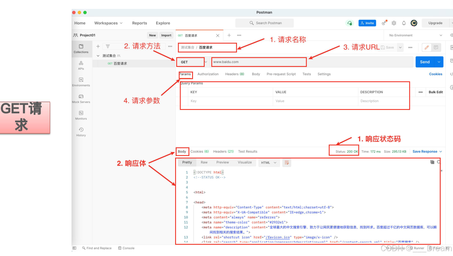The height and width of the screenshot is (256, 453).
Task: Open the Tests tab
Action: point(307,74)
